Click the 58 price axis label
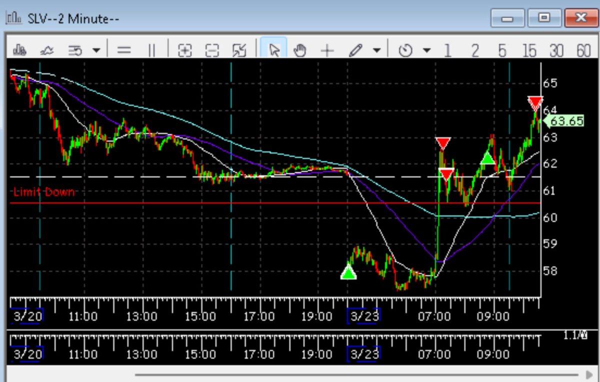This screenshot has height=382, width=600. tap(550, 271)
